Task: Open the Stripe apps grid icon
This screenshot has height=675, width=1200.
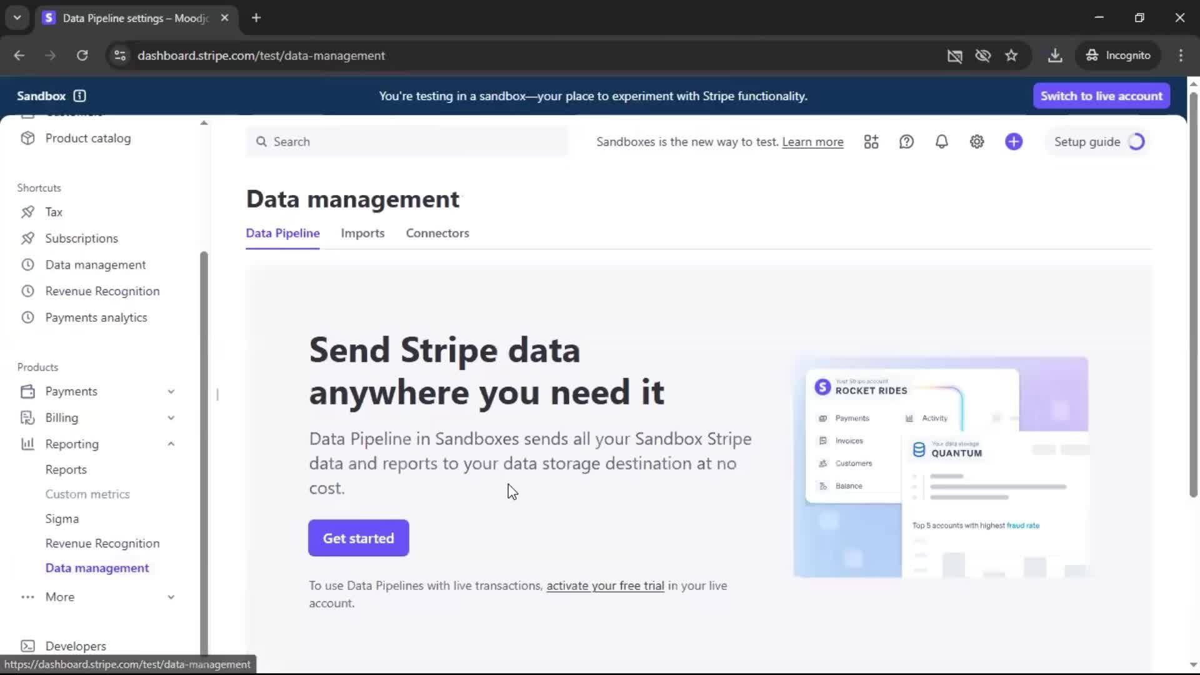Action: point(871,142)
